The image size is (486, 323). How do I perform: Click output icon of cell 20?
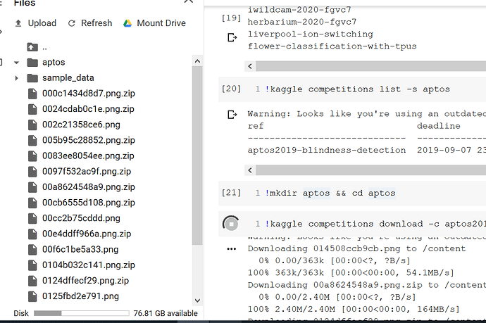tap(232, 114)
